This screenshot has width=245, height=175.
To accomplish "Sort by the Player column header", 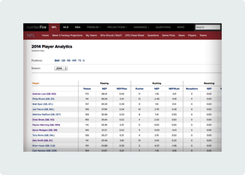I will pyautogui.click(x=36, y=83).
